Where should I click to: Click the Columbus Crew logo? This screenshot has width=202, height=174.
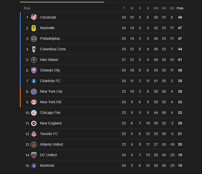coord(34,49)
